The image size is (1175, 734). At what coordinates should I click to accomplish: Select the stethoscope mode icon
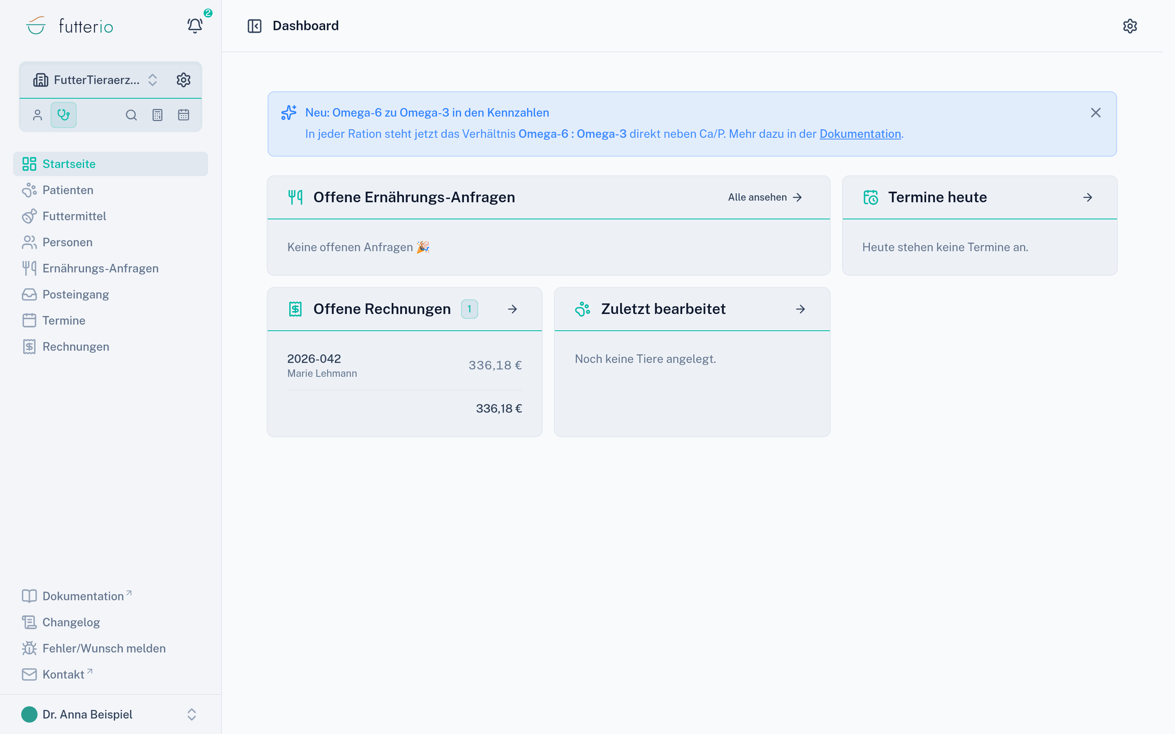tap(64, 115)
